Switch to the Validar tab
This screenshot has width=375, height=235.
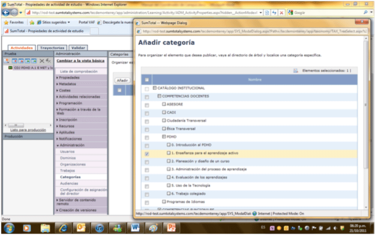(x=78, y=48)
